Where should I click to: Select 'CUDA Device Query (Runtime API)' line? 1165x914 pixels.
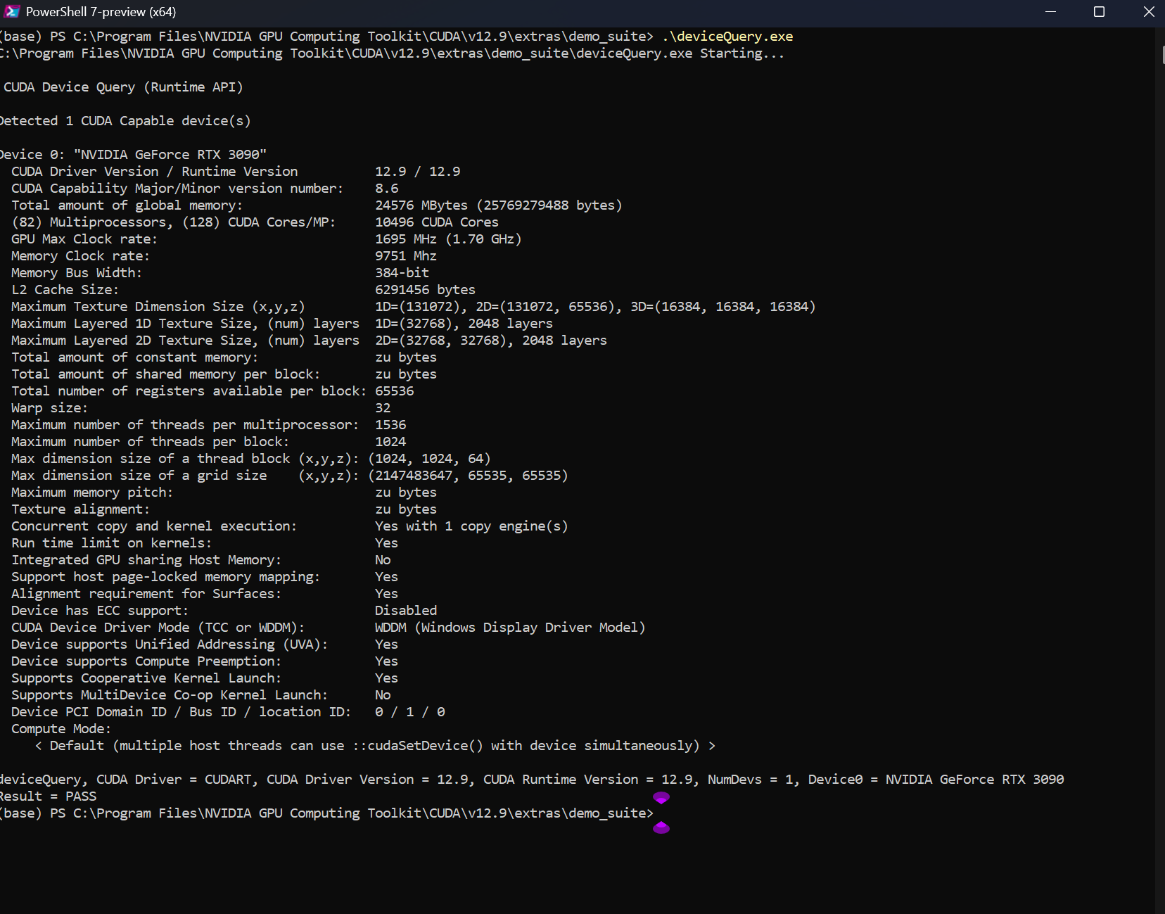click(123, 87)
